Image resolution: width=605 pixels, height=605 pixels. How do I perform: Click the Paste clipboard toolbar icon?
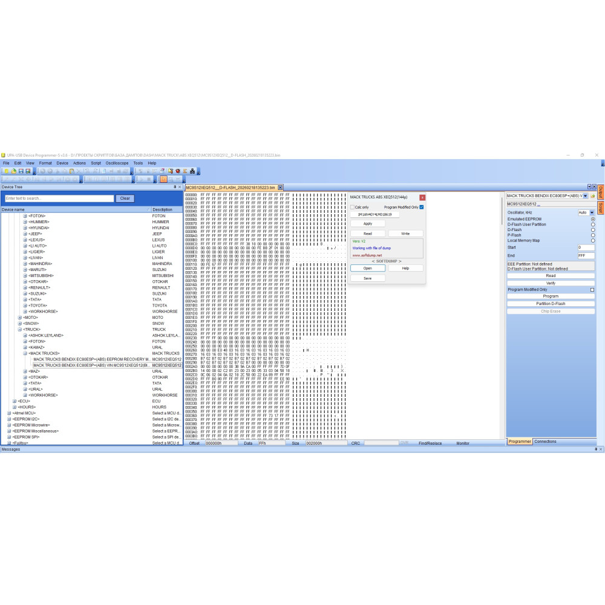(x=72, y=171)
